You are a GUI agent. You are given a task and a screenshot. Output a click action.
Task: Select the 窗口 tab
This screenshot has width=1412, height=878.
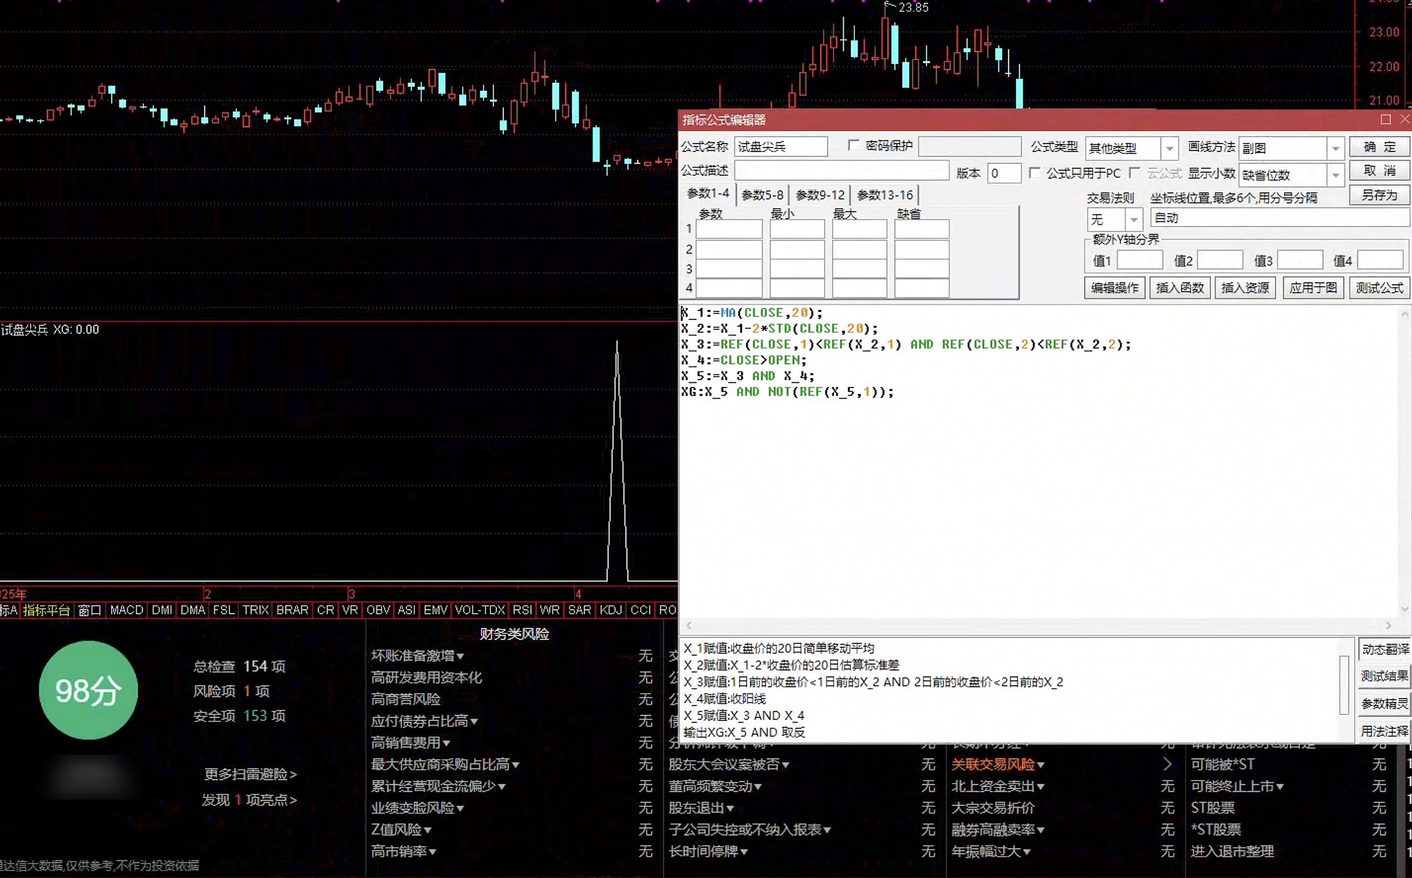(x=89, y=610)
